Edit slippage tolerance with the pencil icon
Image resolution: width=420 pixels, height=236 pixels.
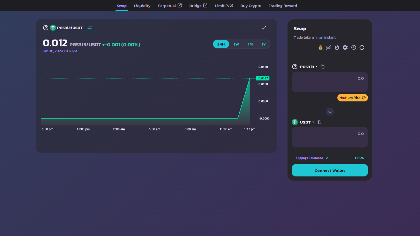point(327,158)
